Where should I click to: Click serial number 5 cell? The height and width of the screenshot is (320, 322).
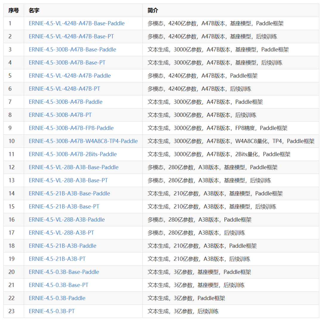(13, 76)
